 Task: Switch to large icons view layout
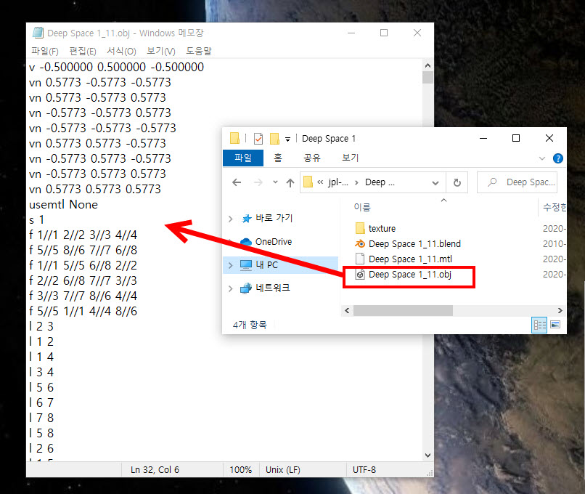pyautogui.click(x=555, y=325)
